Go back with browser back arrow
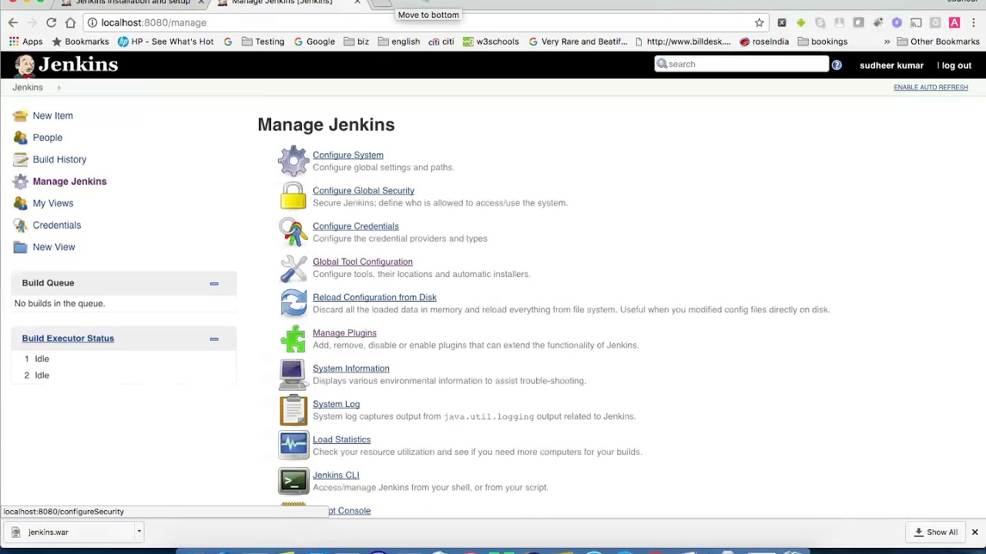 12,22
